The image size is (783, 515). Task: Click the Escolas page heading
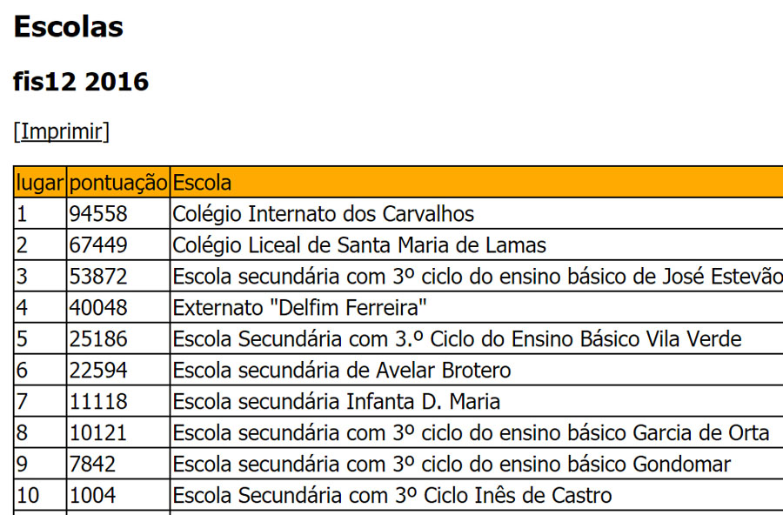tap(69, 26)
